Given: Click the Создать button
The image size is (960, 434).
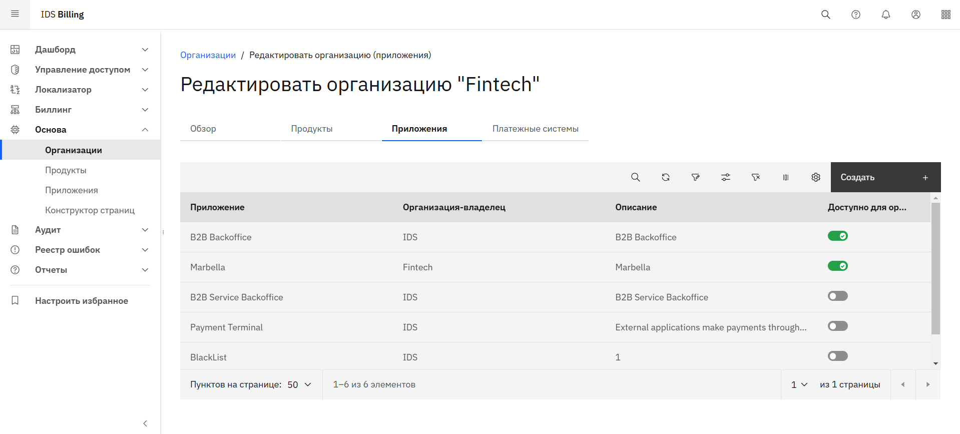Looking at the screenshot, I should point(885,177).
